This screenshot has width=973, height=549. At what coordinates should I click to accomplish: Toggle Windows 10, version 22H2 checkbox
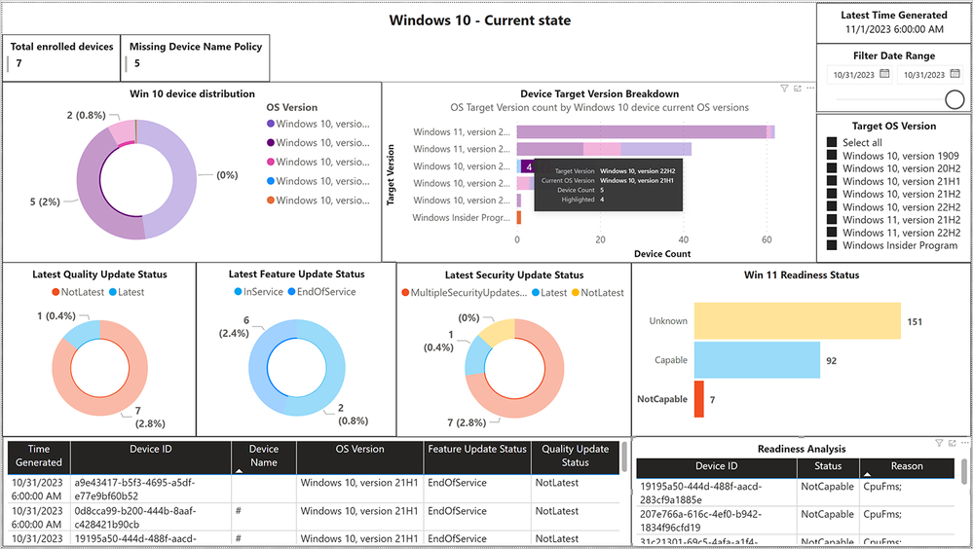point(832,206)
